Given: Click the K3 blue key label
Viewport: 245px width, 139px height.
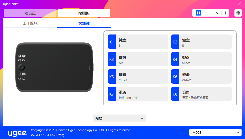Looking at the screenshot, I should (112, 59).
